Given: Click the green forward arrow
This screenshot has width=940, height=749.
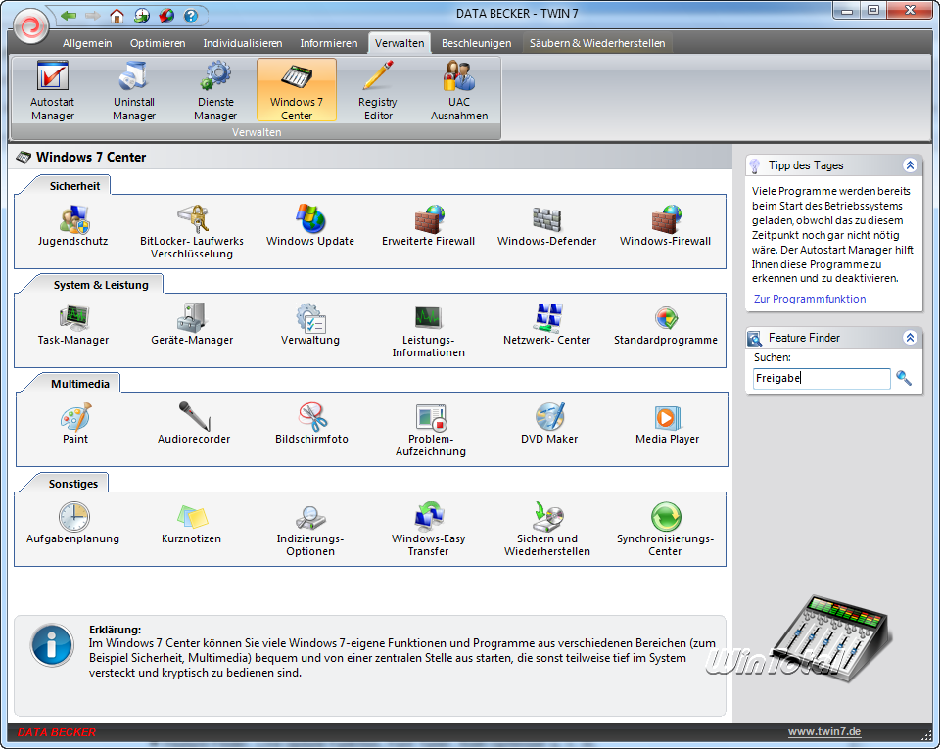Looking at the screenshot, I should click(x=93, y=15).
